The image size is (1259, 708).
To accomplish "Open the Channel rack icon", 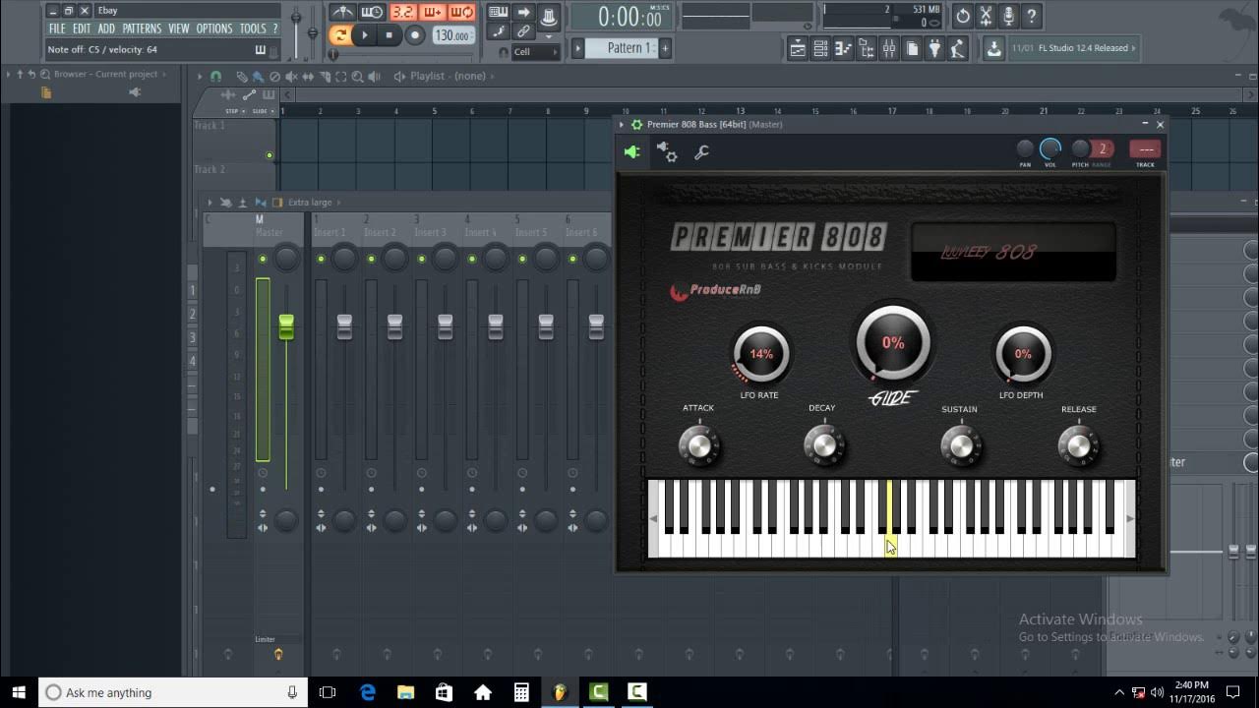I will pyautogui.click(x=820, y=48).
